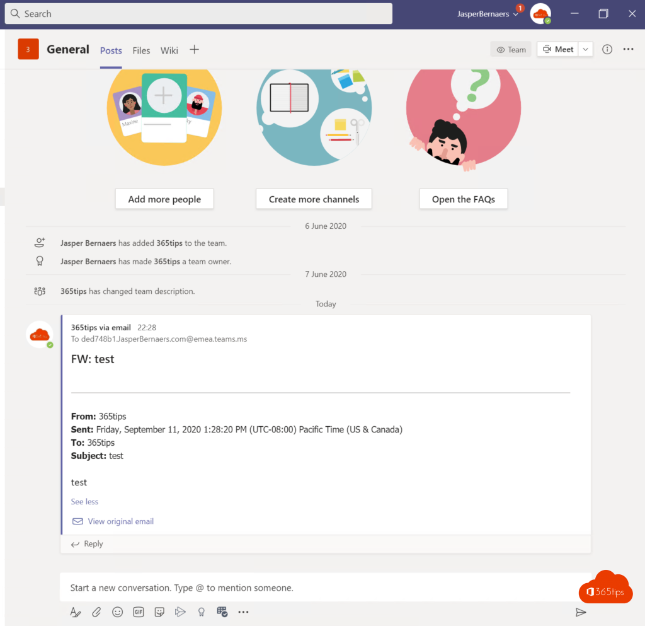Open the Emoji picker
This screenshot has height=626, width=645.
click(x=117, y=612)
